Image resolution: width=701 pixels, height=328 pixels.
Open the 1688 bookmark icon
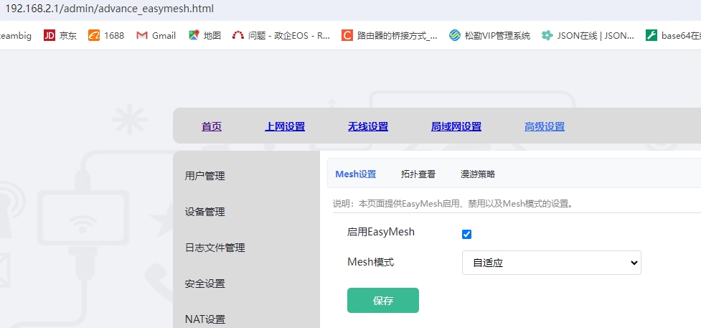tap(94, 35)
